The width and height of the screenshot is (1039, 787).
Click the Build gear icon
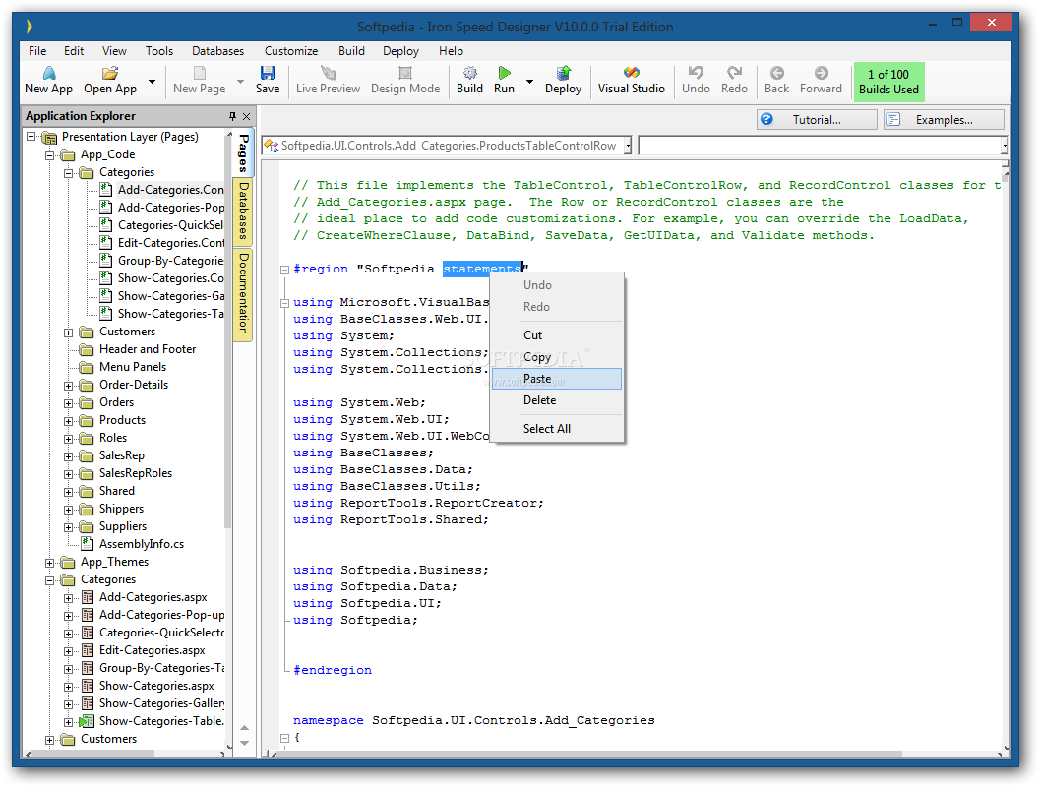[469, 73]
